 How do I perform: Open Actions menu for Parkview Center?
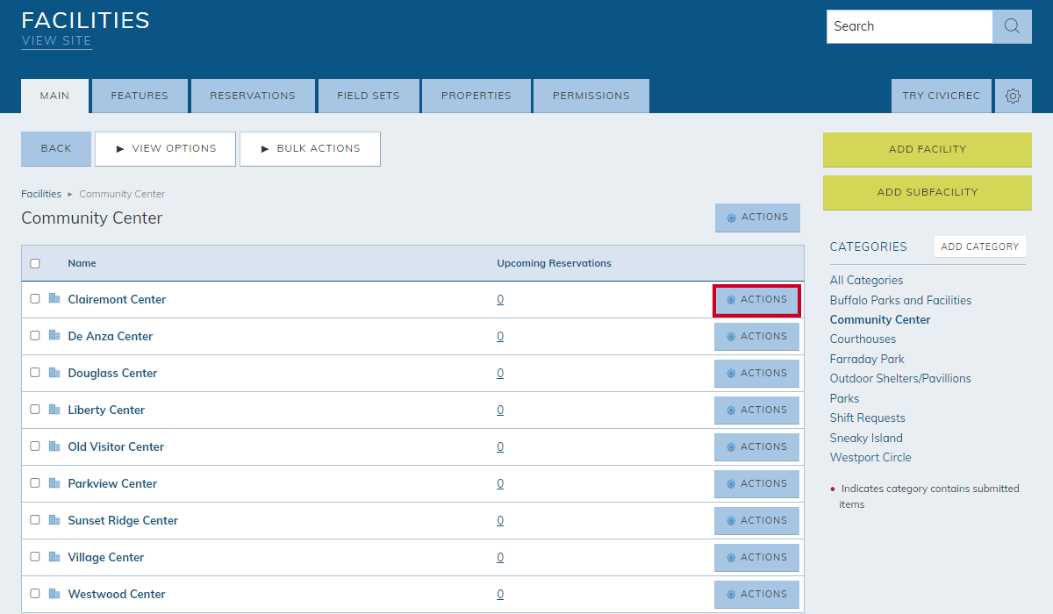(x=756, y=484)
